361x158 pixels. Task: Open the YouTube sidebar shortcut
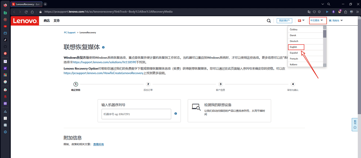[x=5, y=26]
